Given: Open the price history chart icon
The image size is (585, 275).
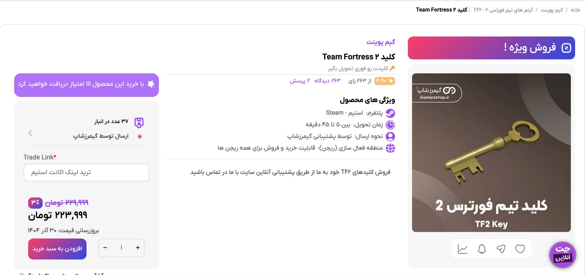Looking at the screenshot, I should point(463,249).
